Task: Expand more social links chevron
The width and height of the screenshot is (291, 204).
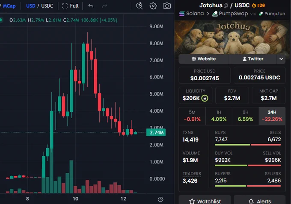Action: pyautogui.click(x=281, y=59)
